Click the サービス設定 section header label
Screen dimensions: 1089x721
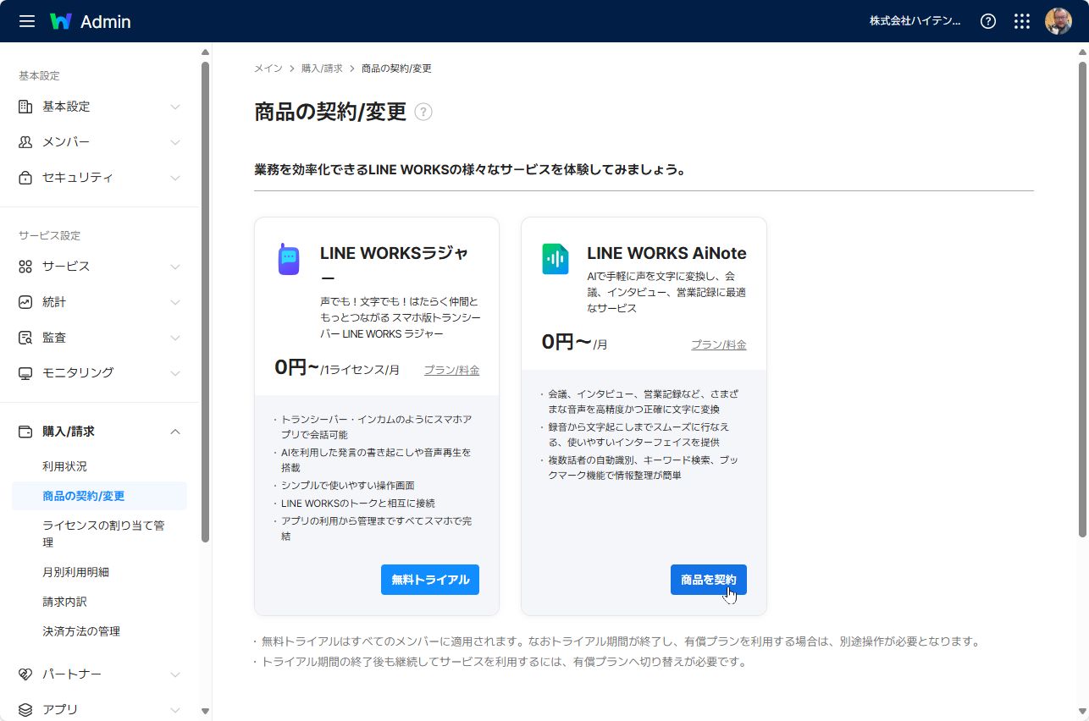[49, 236]
